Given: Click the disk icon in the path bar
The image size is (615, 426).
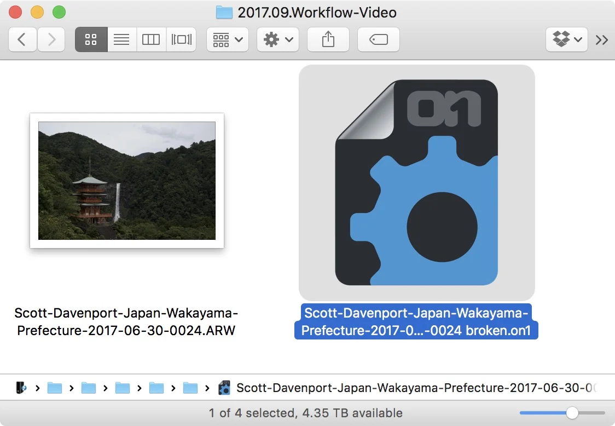Looking at the screenshot, I should coord(21,388).
